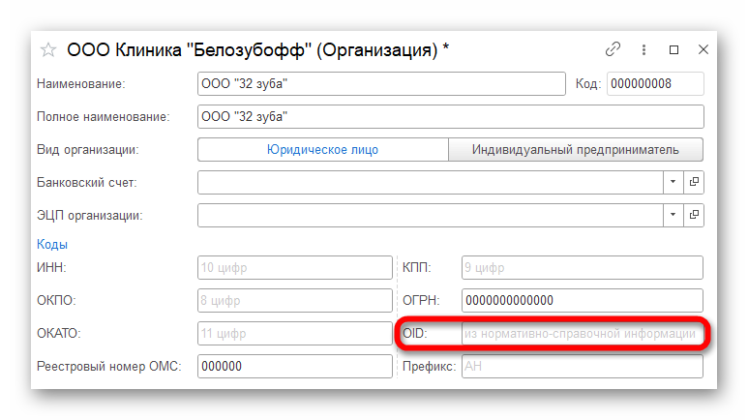Collapse the Коды section header

(x=52, y=245)
